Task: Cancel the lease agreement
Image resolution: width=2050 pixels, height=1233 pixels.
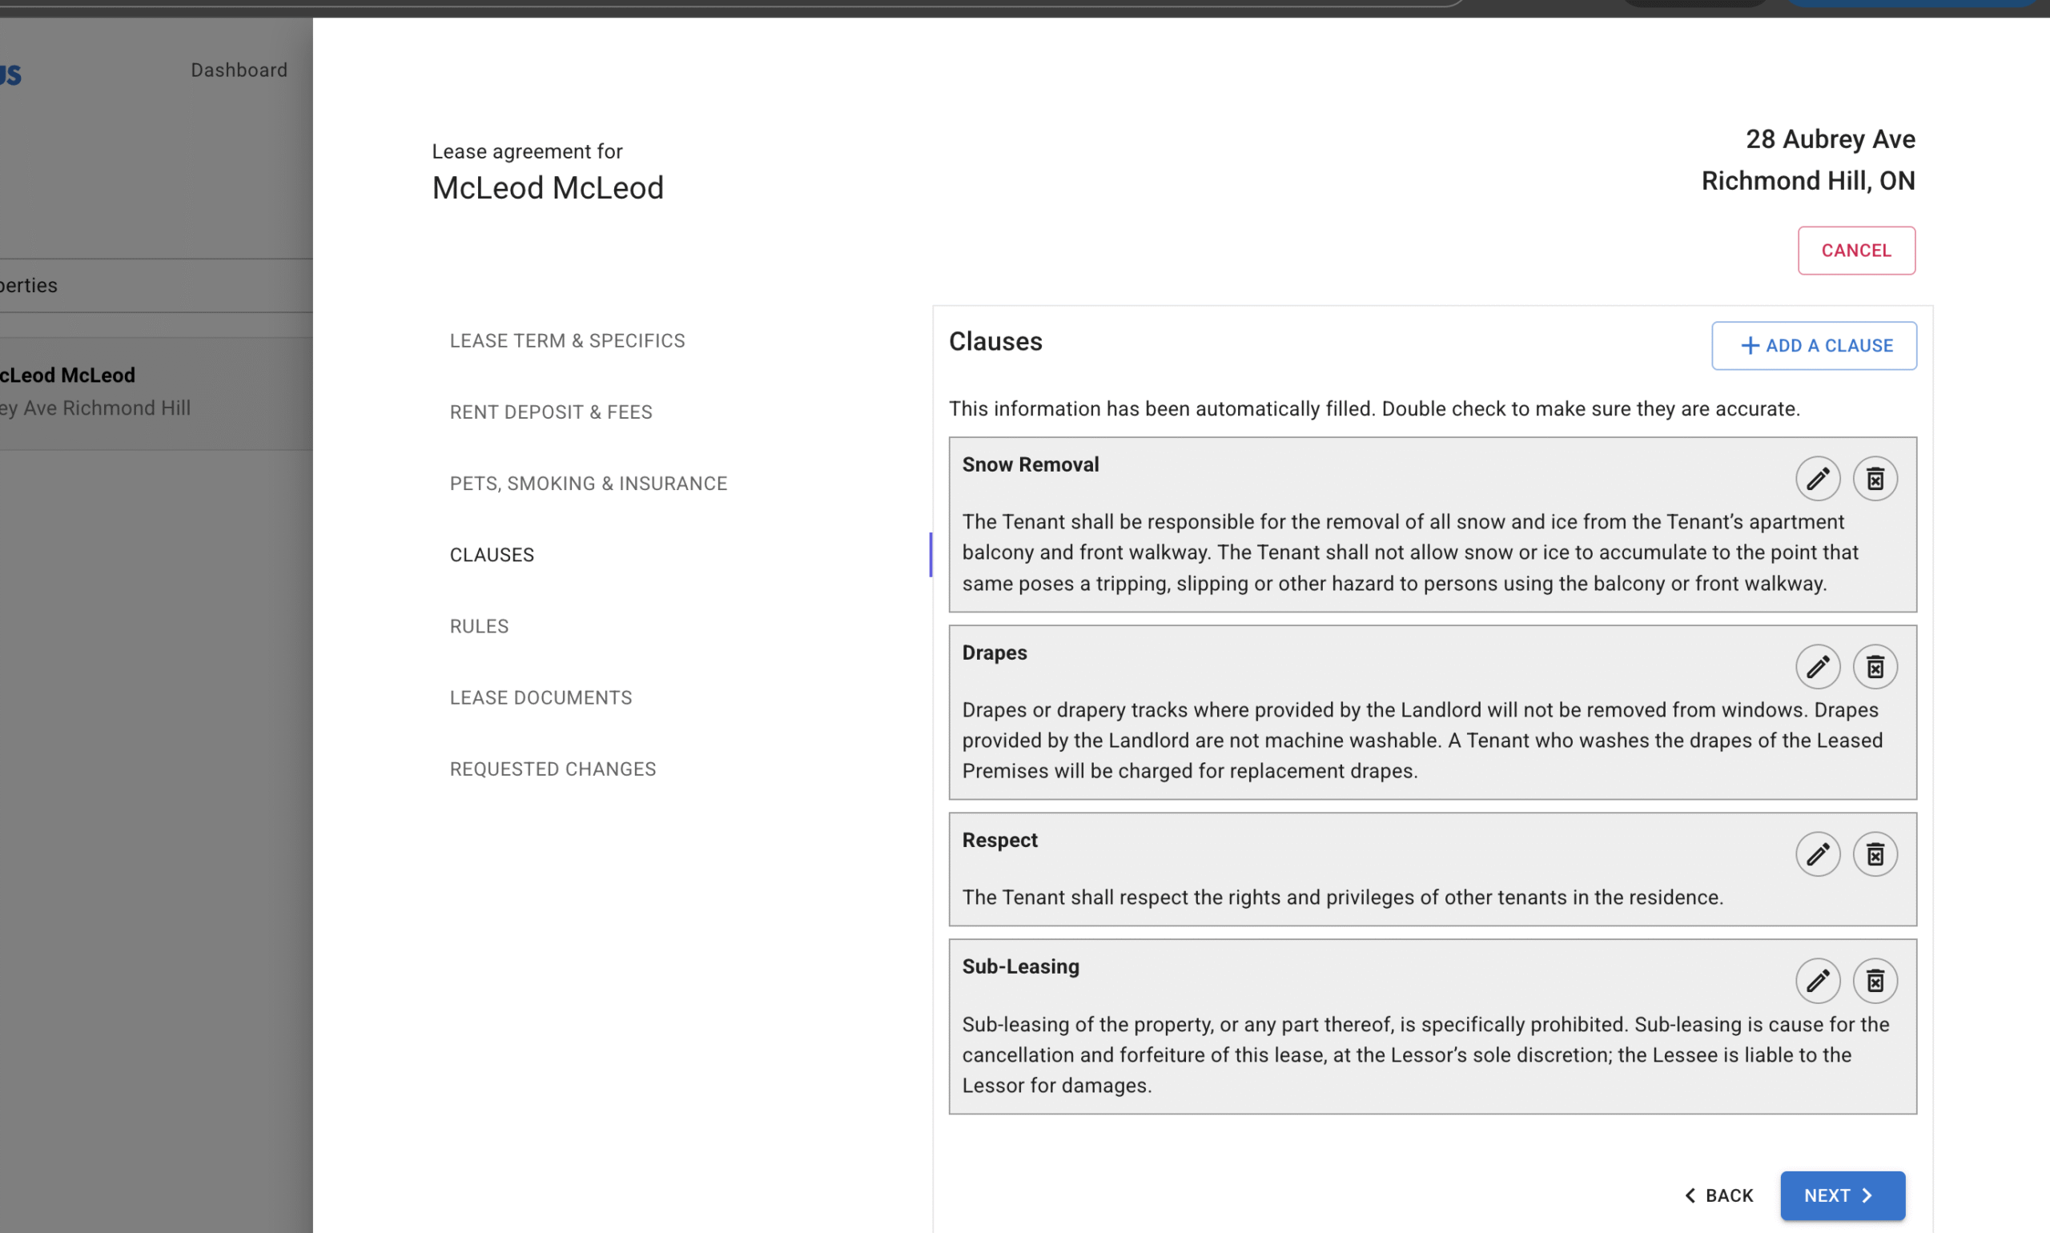Action: (1855, 250)
